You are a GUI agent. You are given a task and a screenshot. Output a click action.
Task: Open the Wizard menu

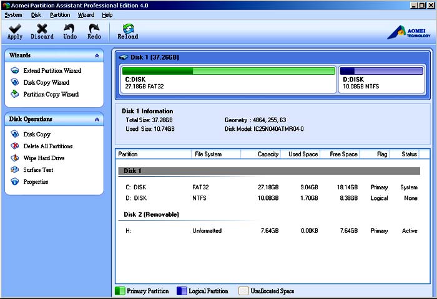[86, 14]
